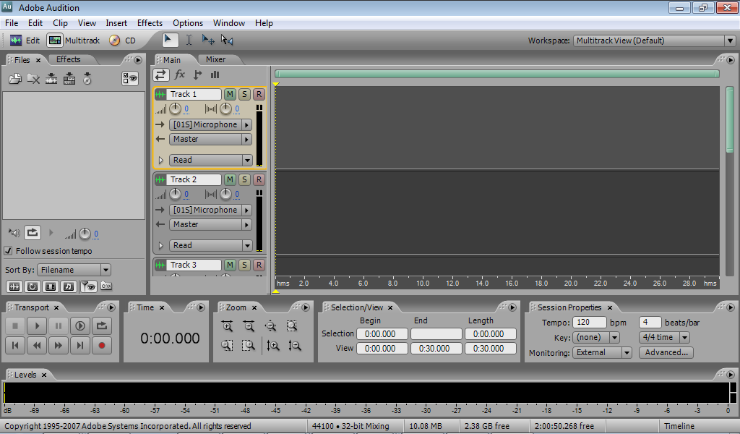Select the Time Selection tool
740x434 pixels.
[x=189, y=40]
